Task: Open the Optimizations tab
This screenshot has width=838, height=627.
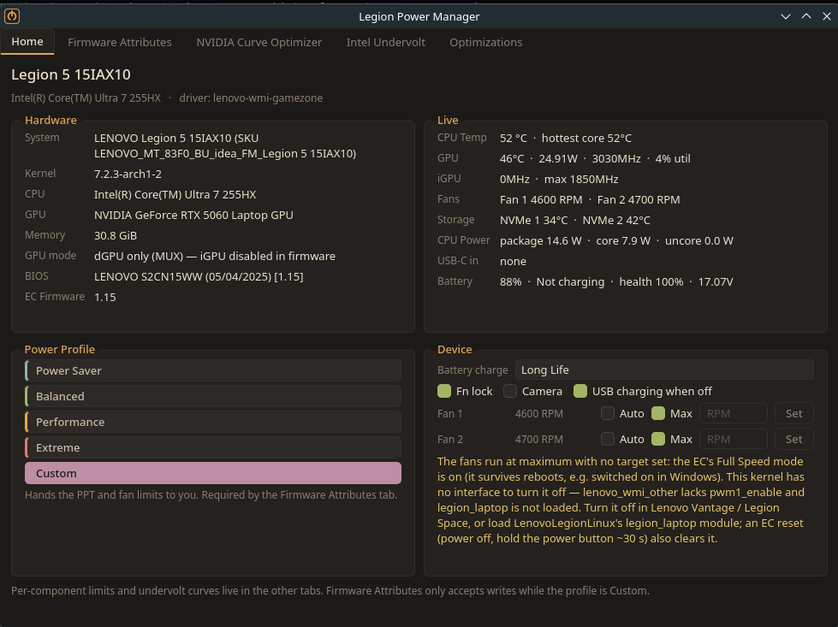Action: coord(486,42)
